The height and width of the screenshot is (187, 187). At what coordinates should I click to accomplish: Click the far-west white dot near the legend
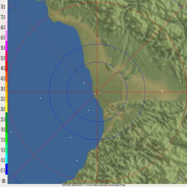(x=11, y=132)
